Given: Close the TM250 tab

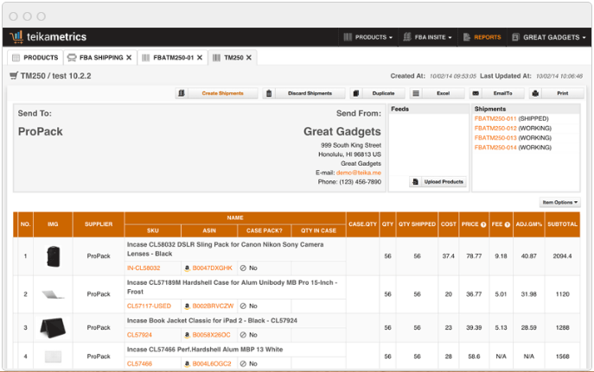Looking at the screenshot, I should click(250, 58).
